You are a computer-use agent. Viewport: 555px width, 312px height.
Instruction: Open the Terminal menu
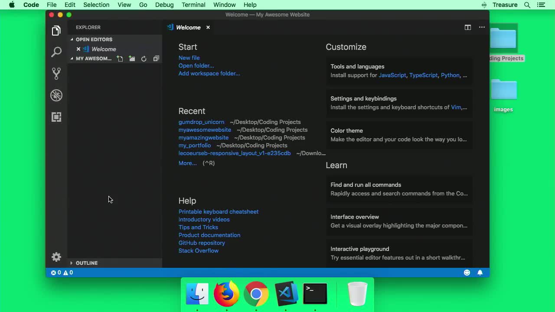(x=193, y=5)
